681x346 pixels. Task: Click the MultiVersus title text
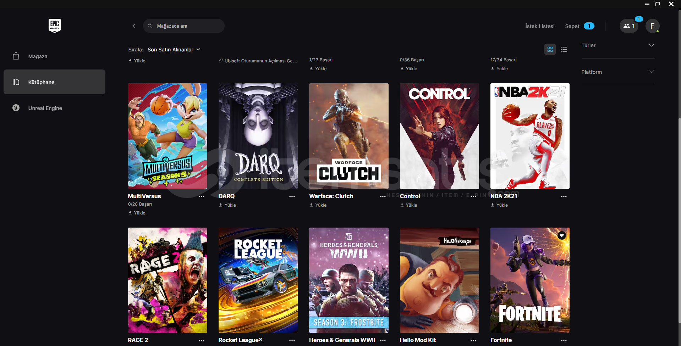pos(144,196)
